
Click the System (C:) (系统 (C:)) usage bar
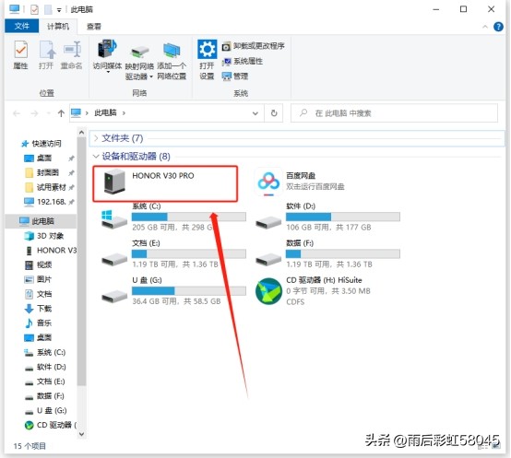coord(189,217)
